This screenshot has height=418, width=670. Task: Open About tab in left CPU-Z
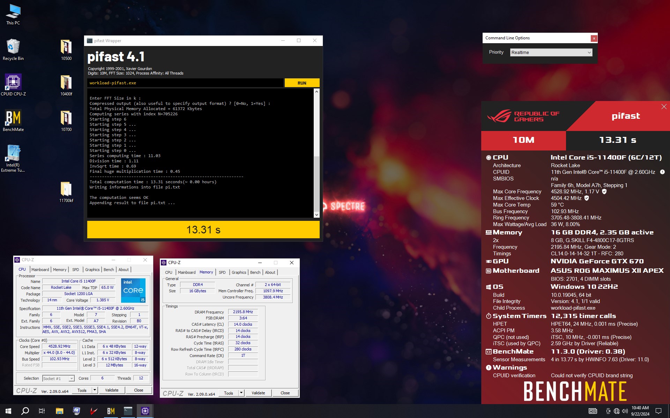pyautogui.click(x=124, y=270)
